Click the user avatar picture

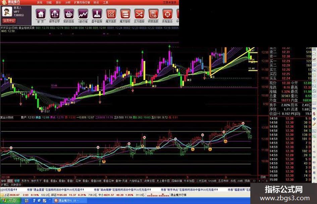(x=7, y=11)
